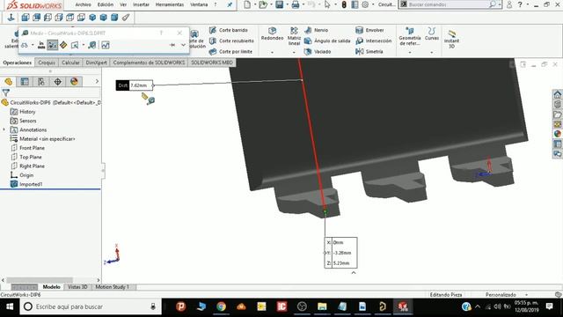Open dropdown arrow under Redondeo
This screenshot has width=563, height=317.
pos(272,53)
